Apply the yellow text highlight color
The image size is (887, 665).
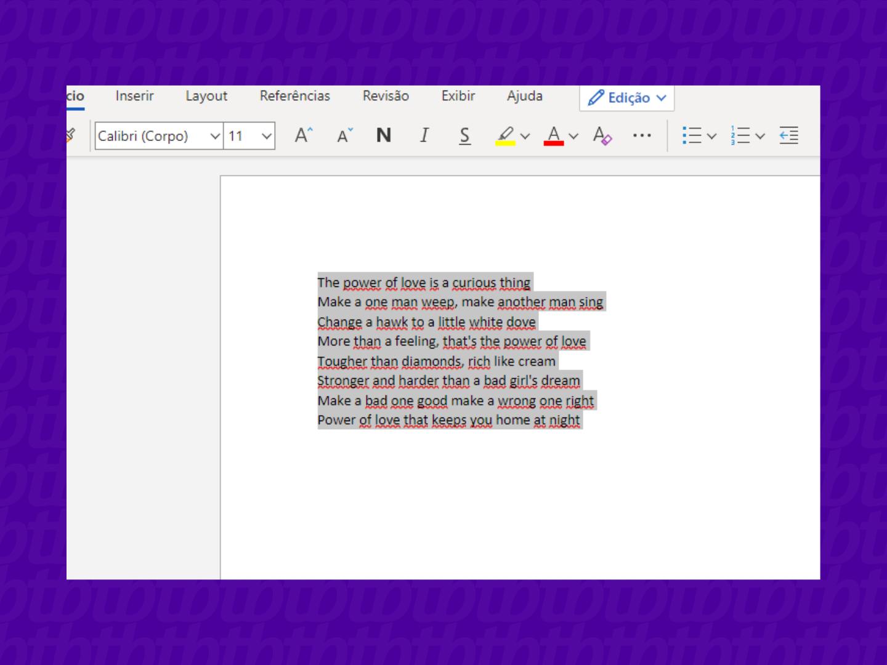click(505, 135)
